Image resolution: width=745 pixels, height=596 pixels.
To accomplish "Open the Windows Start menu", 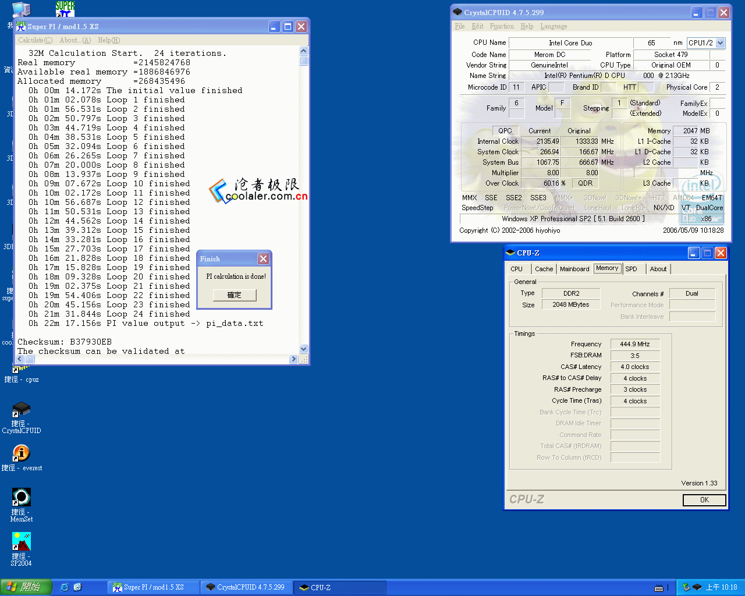I will (26, 587).
